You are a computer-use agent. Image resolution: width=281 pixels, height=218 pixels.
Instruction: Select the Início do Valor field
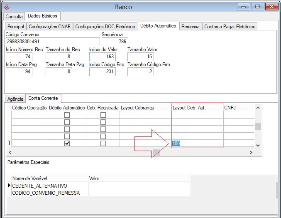(x=102, y=57)
